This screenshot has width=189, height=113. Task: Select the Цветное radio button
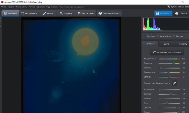pyautogui.click(x=145, y=36)
